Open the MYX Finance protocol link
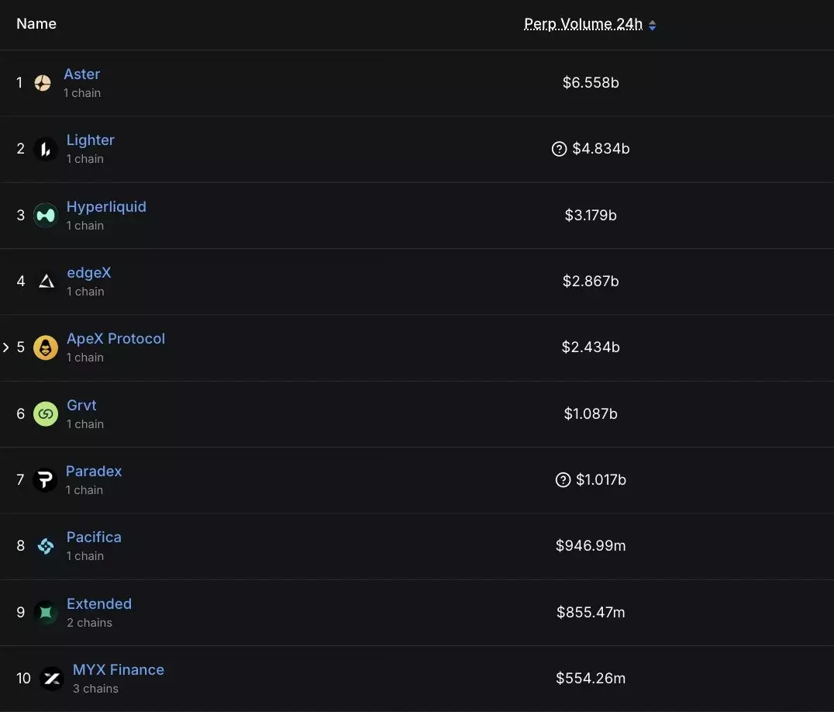Image resolution: width=834 pixels, height=712 pixels. [x=119, y=670]
